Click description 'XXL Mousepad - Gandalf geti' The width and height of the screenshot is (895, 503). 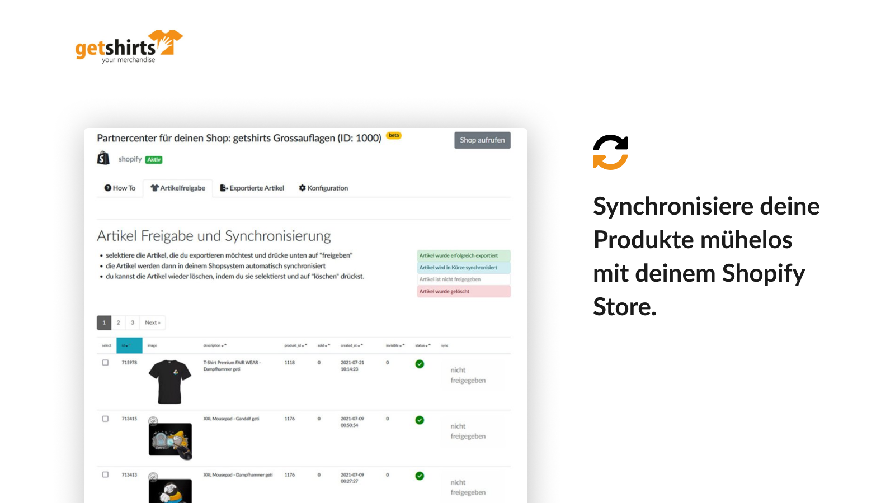point(231,419)
